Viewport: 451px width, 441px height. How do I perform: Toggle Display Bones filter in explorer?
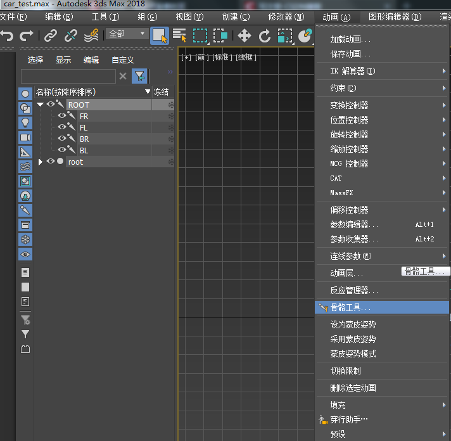pos(25,210)
